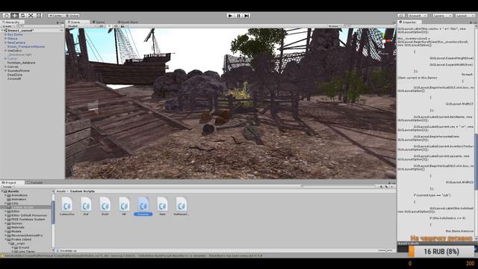Screen dimensions: 478x269
Task: Collapse the Demo1_sunset scene row
Action: [3, 31]
